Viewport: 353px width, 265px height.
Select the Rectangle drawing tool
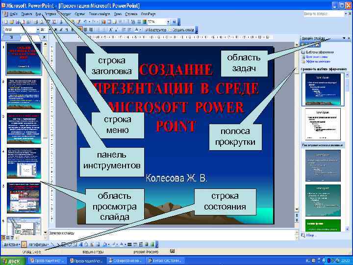coord(64,244)
